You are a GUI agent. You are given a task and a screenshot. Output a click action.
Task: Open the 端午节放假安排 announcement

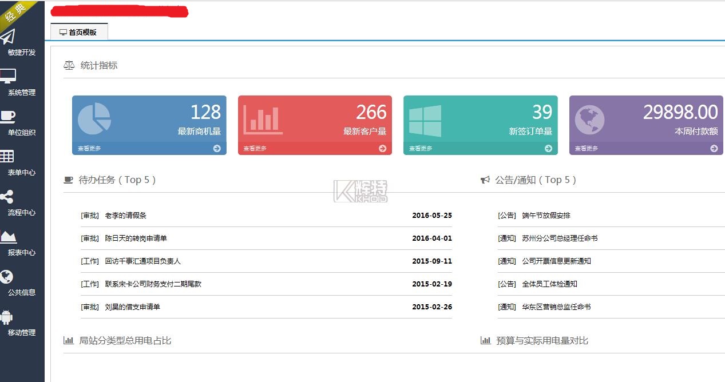[x=546, y=216]
